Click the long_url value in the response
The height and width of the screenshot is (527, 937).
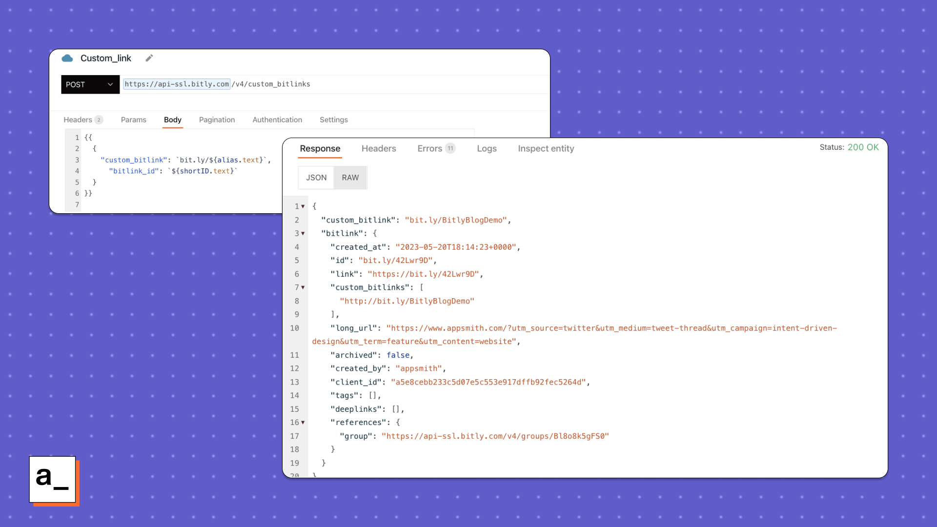coord(575,335)
